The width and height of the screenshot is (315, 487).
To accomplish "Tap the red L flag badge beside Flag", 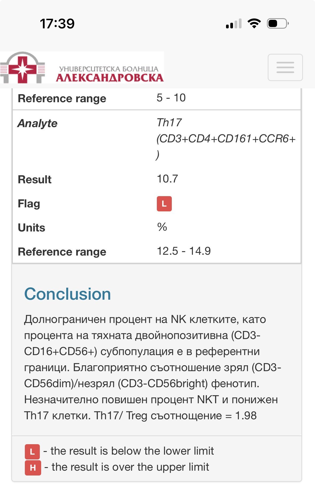I will (x=164, y=204).
